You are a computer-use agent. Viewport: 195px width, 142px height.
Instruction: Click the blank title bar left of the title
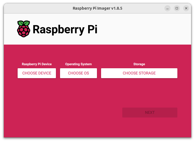pos(36,8)
